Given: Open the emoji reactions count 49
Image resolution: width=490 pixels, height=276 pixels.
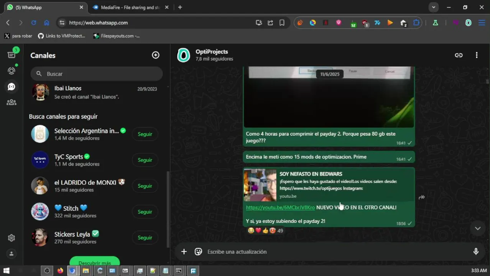Looking at the screenshot, I should [x=265, y=230].
